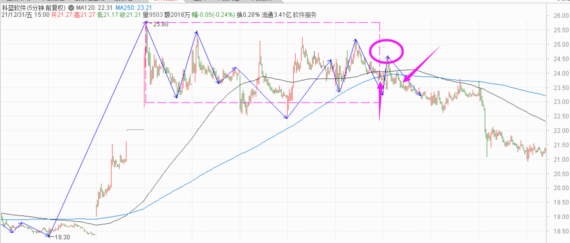
Task: Click the blue arrowhead inside the magenta ellipse
Action: pos(387,57)
